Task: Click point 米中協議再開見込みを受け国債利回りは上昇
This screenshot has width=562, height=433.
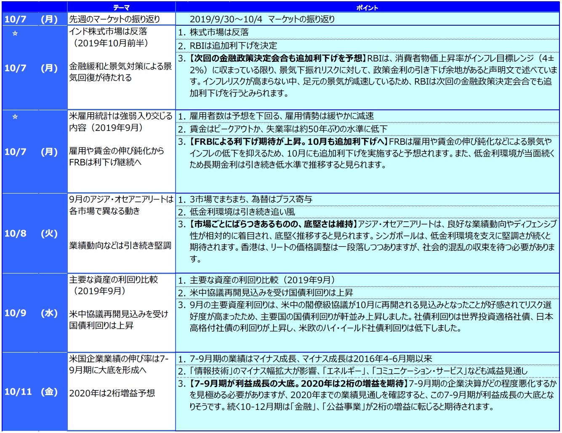Action: tap(271, 292)
